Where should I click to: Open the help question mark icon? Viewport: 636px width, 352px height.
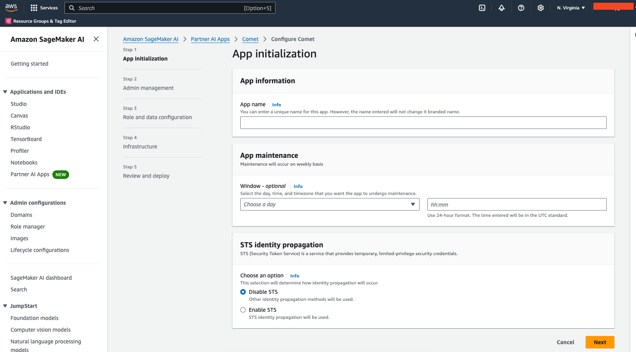(x=521, y=8)
